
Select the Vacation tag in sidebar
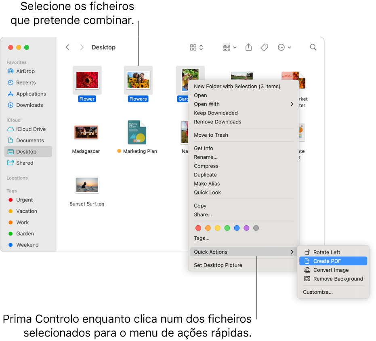(28, 211)
